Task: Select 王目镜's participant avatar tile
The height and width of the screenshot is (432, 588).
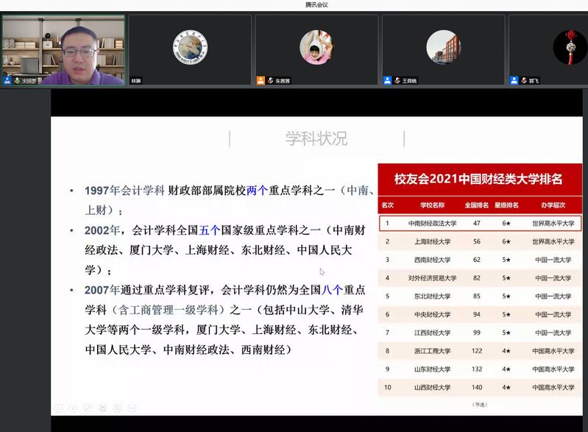Action: click(443, 47)
